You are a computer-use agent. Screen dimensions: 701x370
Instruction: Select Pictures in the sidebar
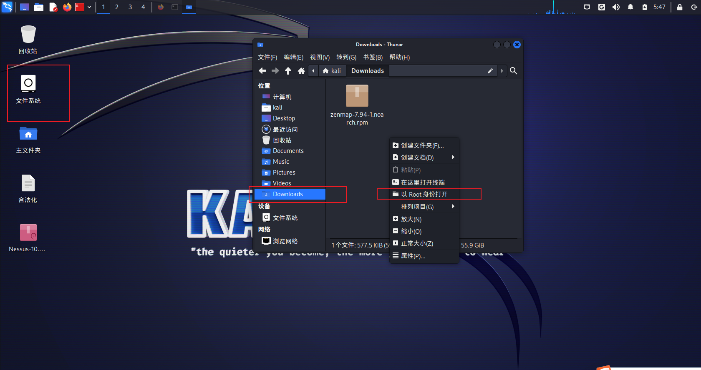[290, 172]
